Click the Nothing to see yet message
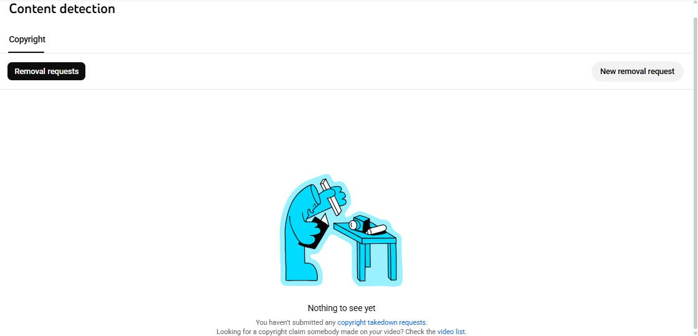 point(342,308)
